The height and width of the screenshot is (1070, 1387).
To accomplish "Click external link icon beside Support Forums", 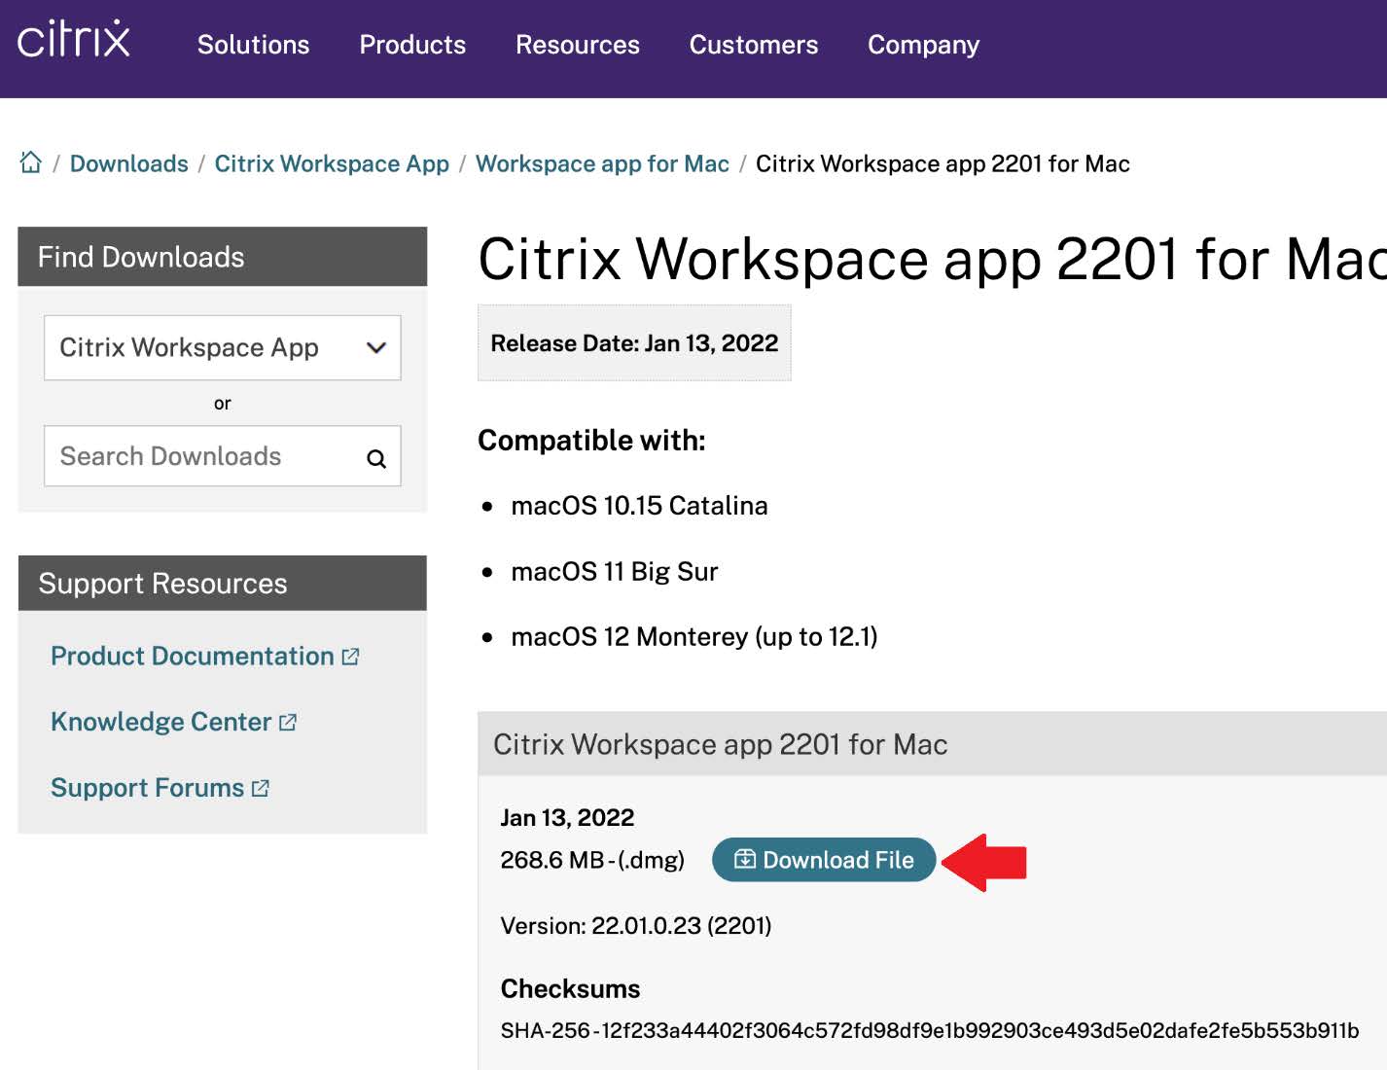I will (x=261, y=788).
